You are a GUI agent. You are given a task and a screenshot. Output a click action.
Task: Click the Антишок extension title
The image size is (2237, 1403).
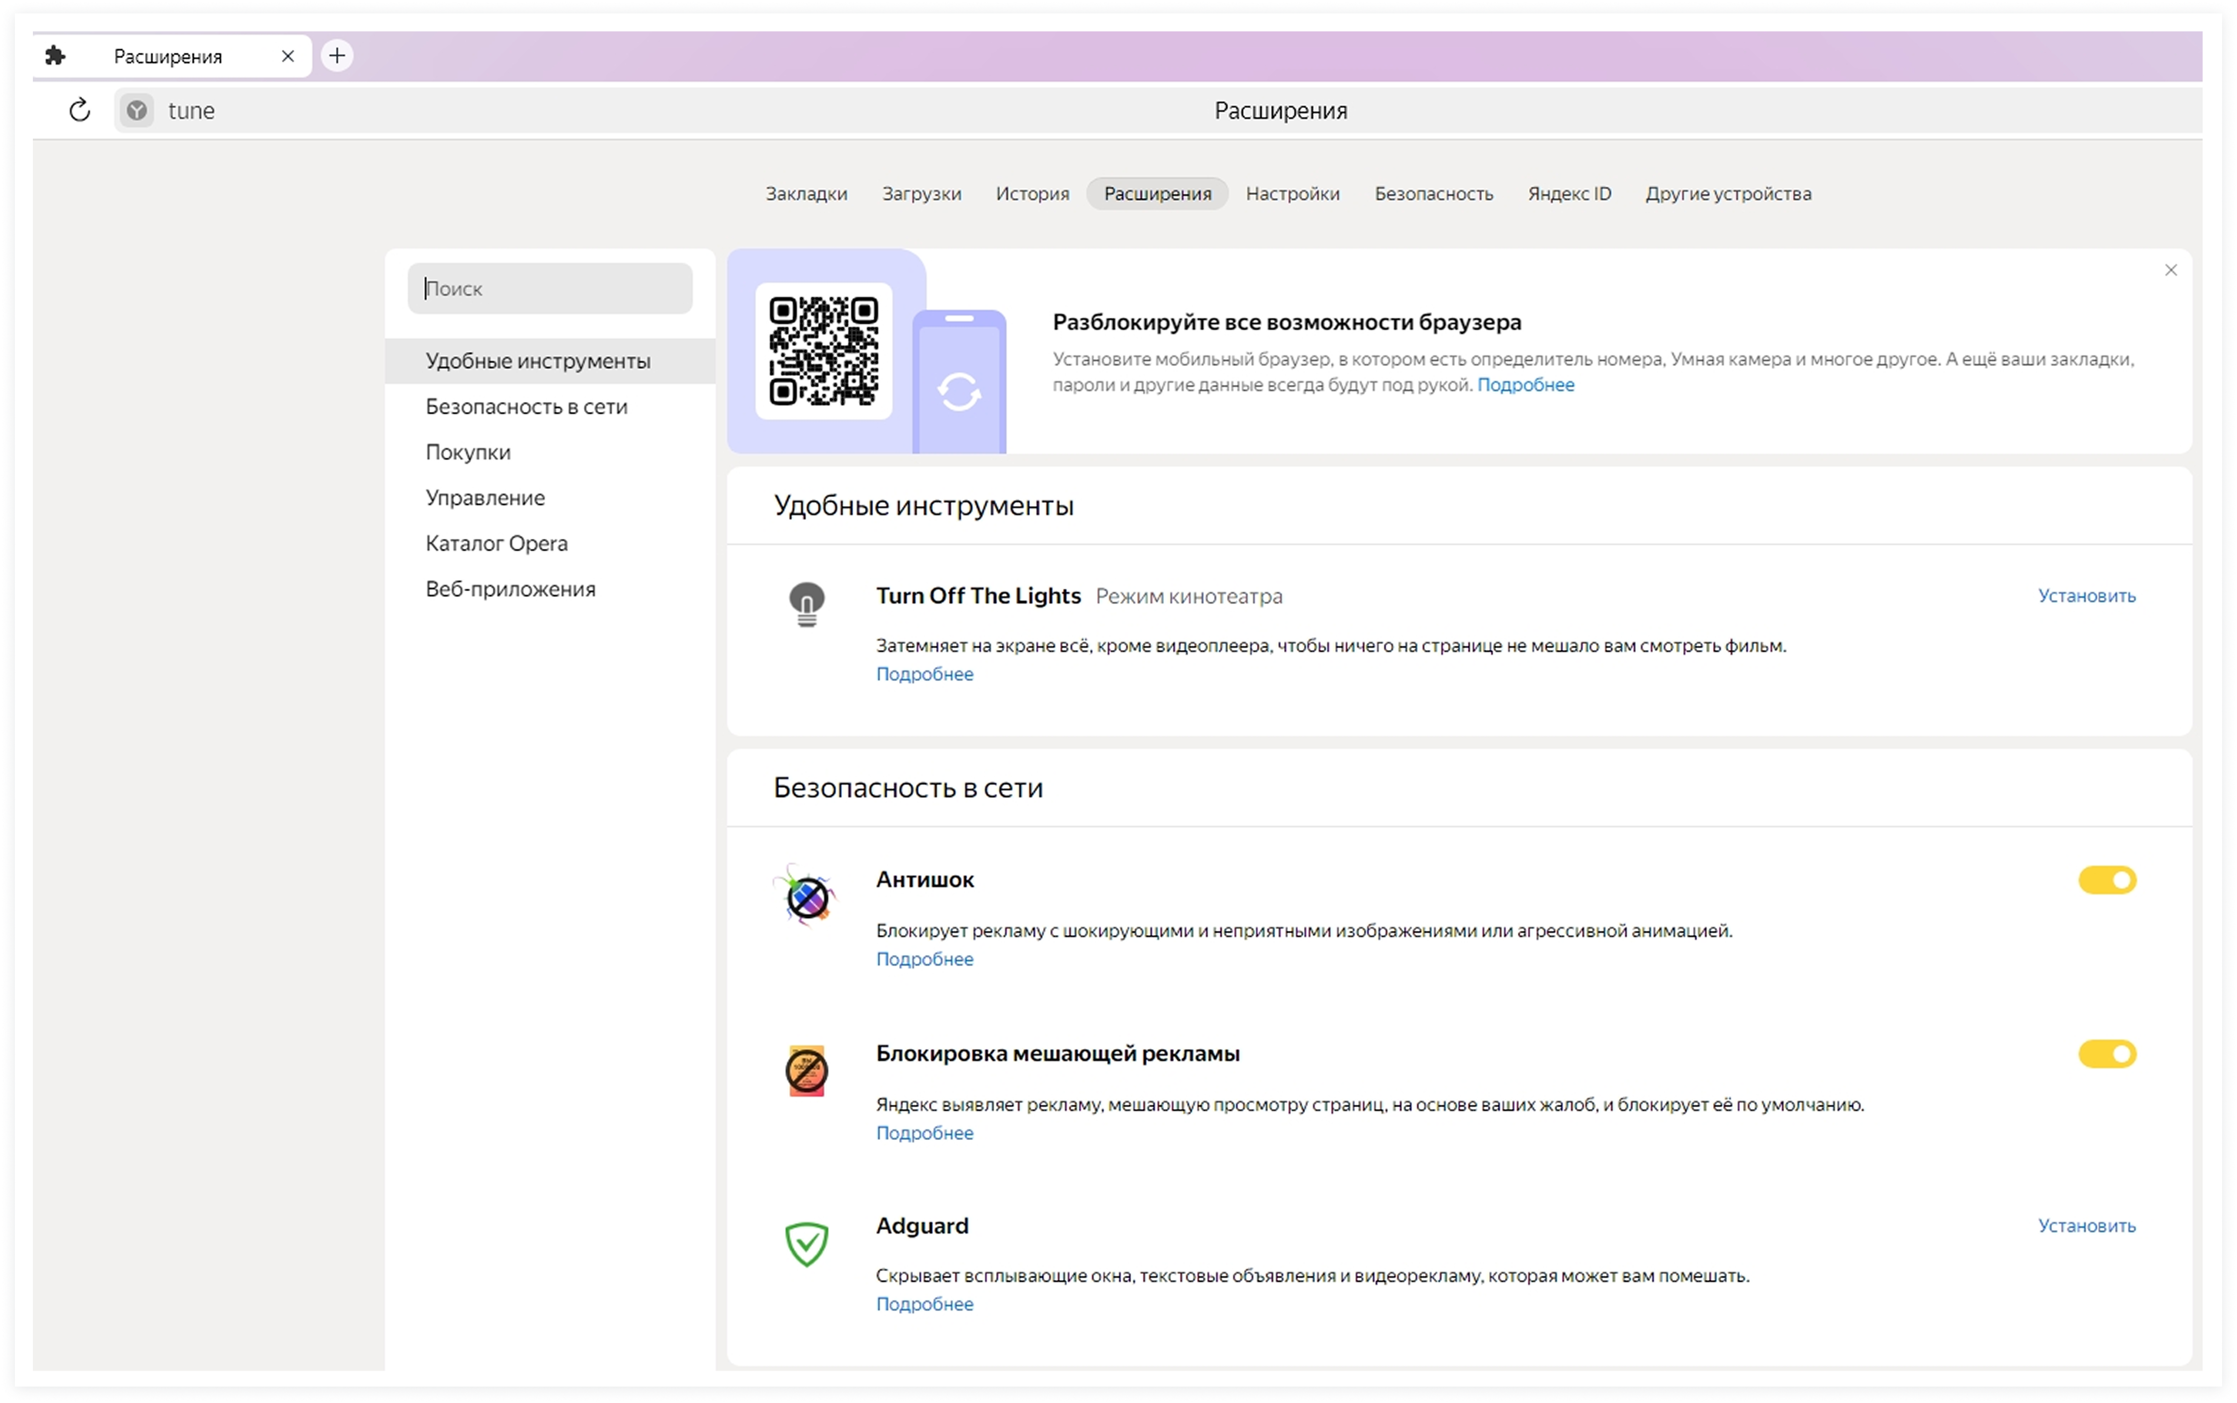pos(924,880)
